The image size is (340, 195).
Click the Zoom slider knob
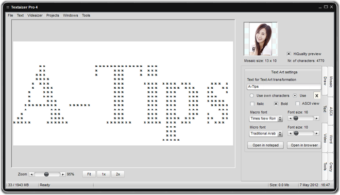pyautogui.click(x=46, y=174)
